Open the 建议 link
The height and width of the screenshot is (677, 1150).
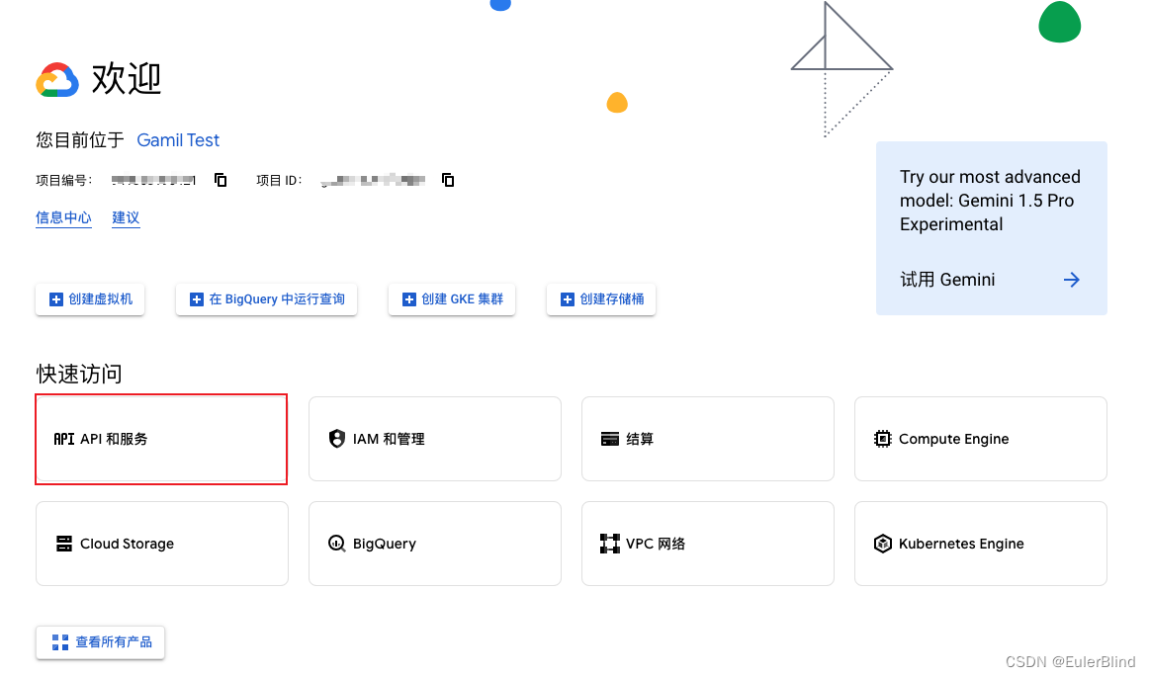[x=126, y=217]
